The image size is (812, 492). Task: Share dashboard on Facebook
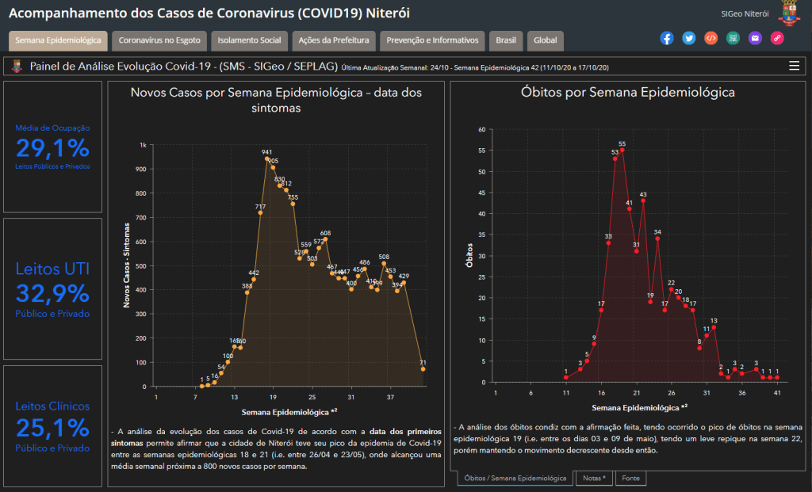tap(666, 38)
